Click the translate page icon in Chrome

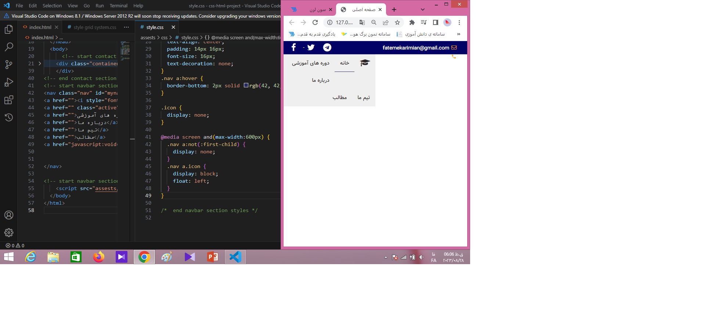point(362,22)
